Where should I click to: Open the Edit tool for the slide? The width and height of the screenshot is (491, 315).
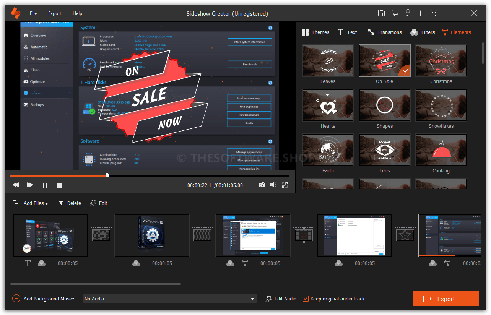coord(98,203)
